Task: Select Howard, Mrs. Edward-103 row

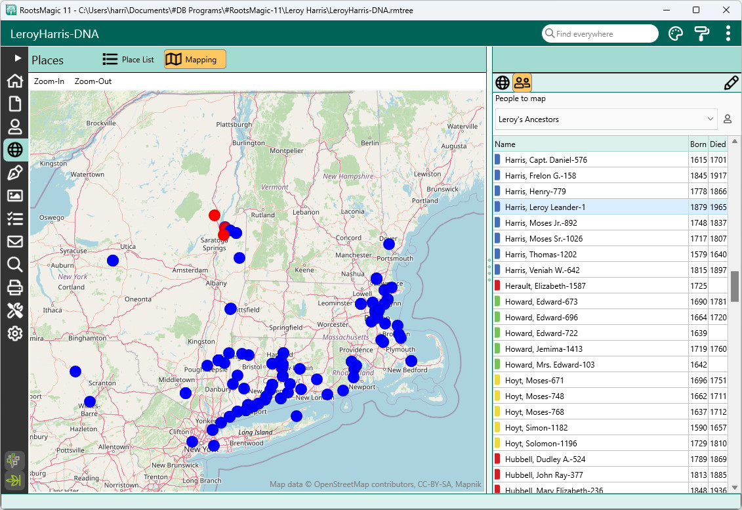Action: (x=610, y=365)
